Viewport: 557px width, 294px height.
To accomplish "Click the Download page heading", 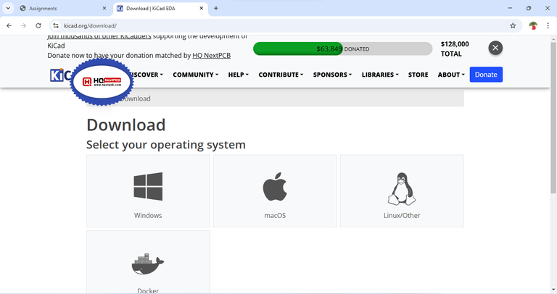I will pos(126,125).
